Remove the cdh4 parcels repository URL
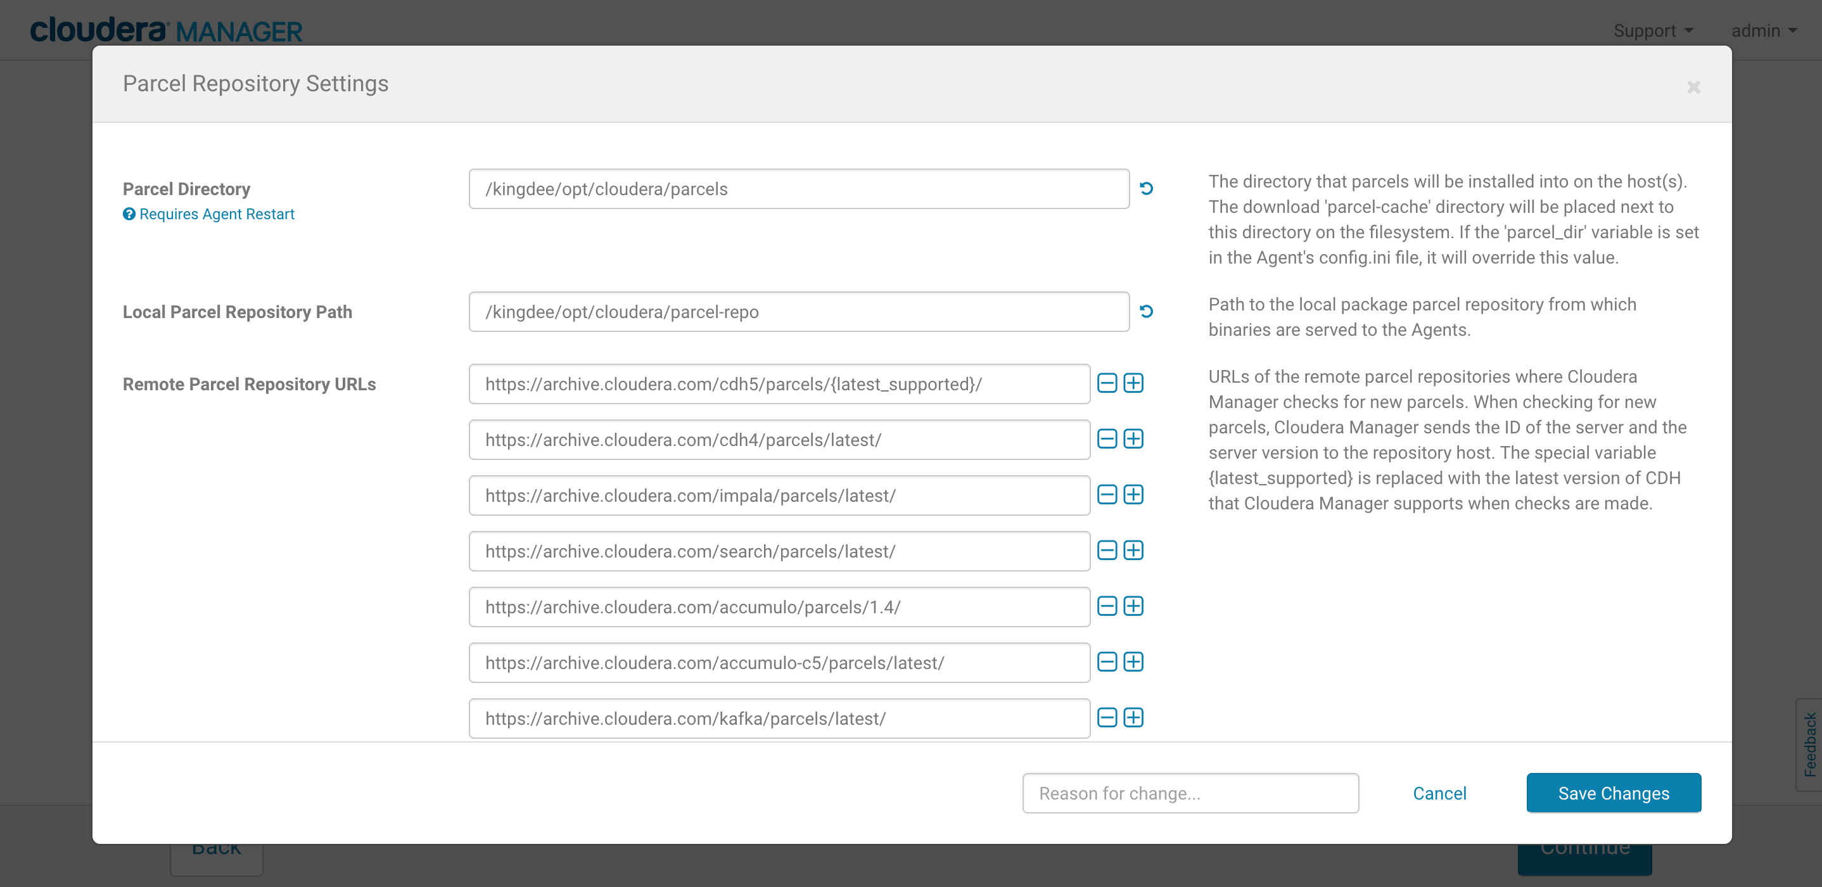The height and width of the screenshot is (887, 1822). coord(1107,439)
